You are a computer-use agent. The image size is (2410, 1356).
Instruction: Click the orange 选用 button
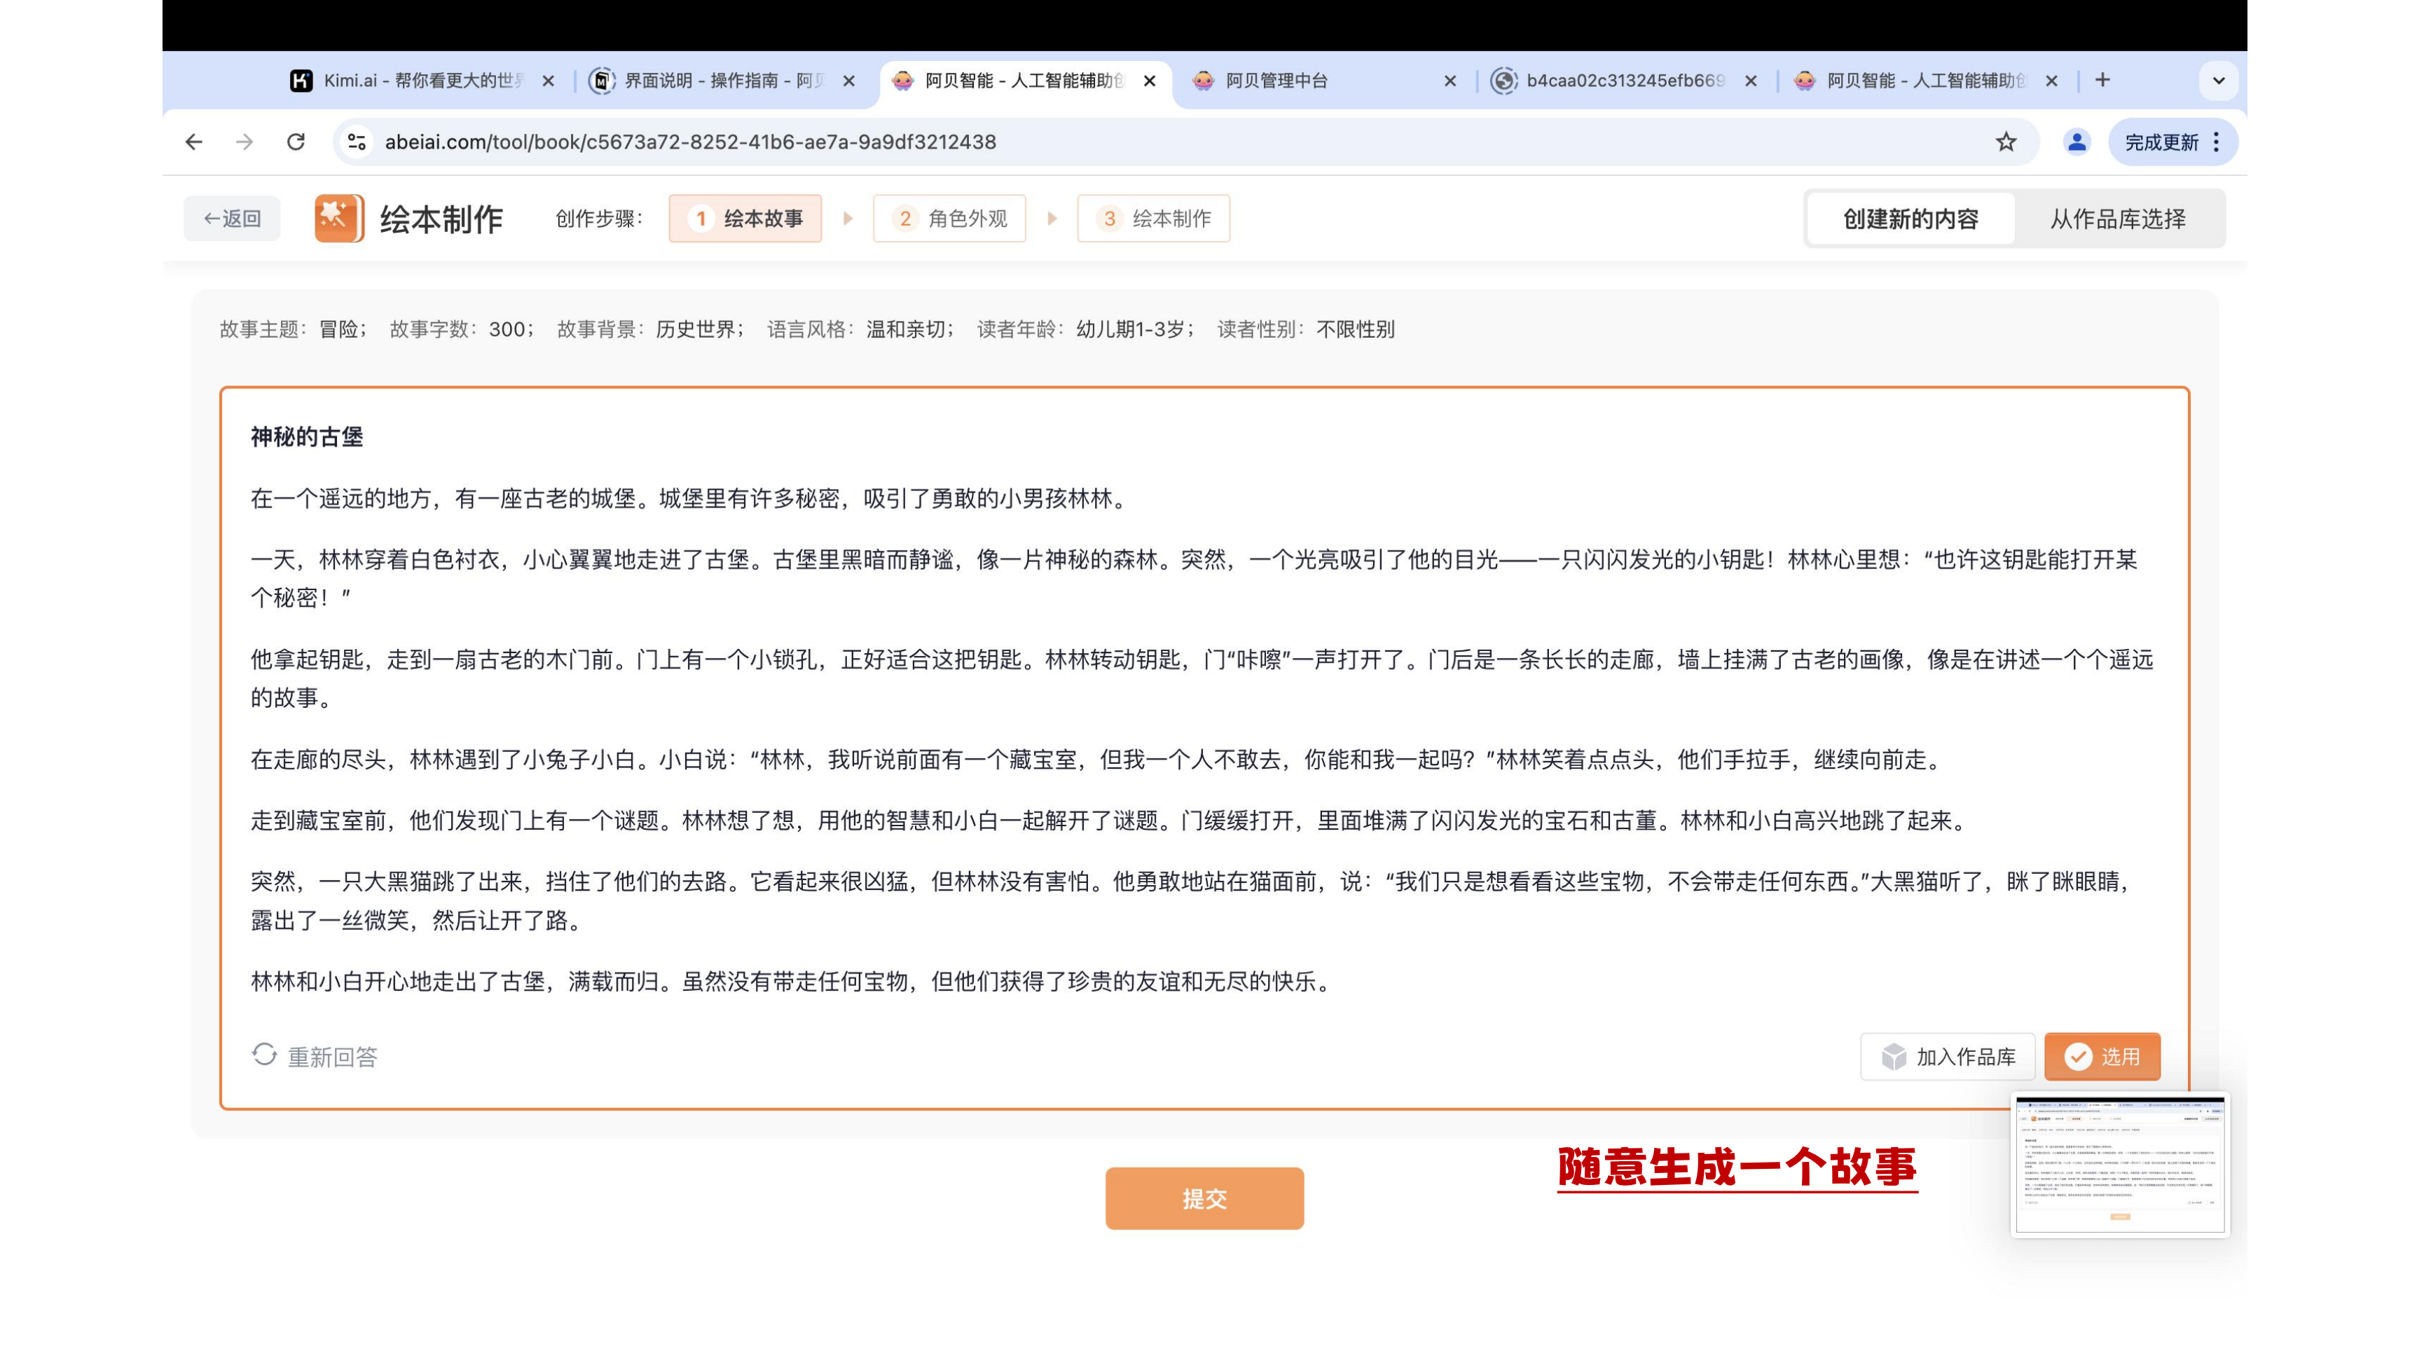pyautogui.click(x=2102, y=1057)
